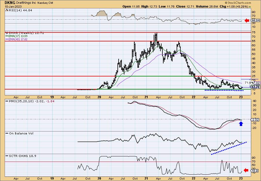Click the -2.02 PMO value tag on right axis
Image resolution: width=261 pixels, height=181 pixels.
[255, 120]
